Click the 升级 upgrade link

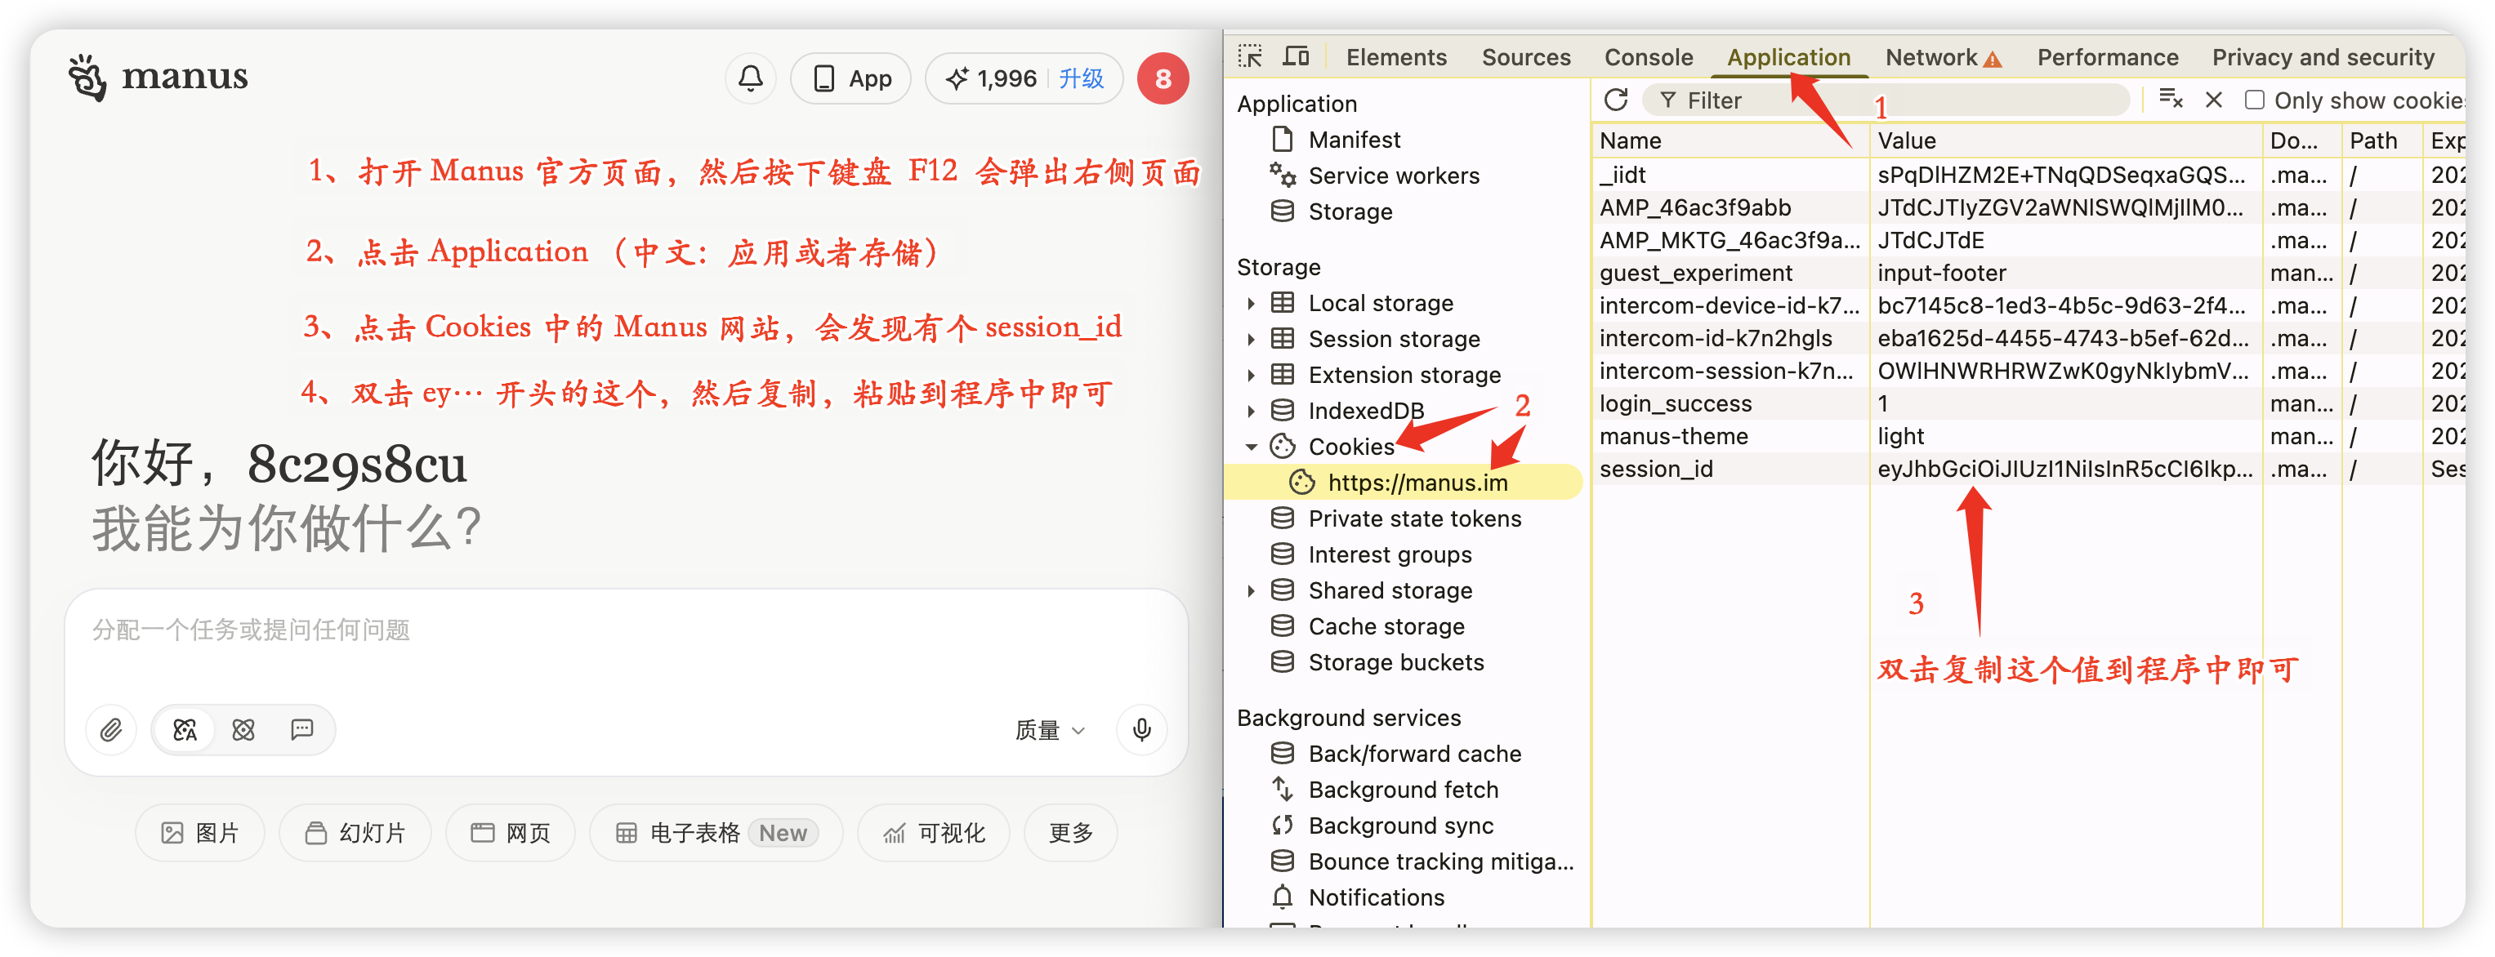1081,78
